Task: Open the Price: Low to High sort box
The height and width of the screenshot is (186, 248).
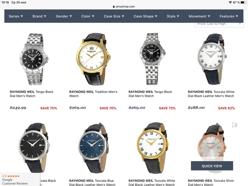Action: tap(219, 25)
